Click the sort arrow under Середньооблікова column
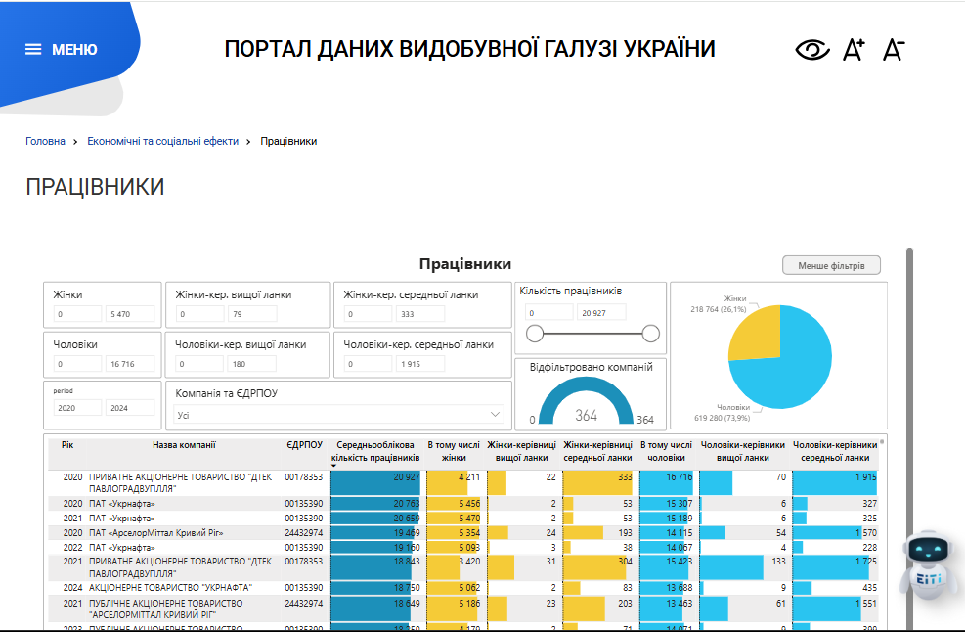The image size is (965, 632). 335,466
